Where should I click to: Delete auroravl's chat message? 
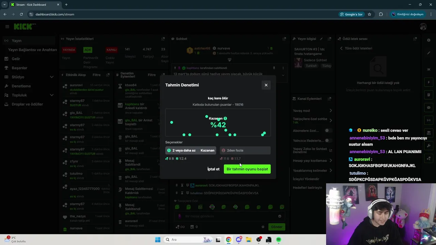point(176,185)
